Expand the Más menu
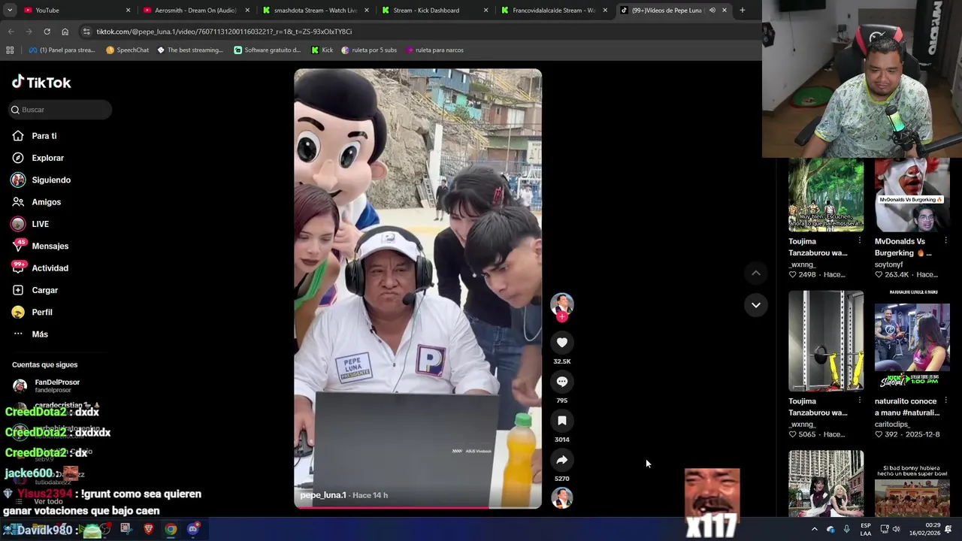Image resolution: width=962 pixels, height=541 pixels. [40, 334]
